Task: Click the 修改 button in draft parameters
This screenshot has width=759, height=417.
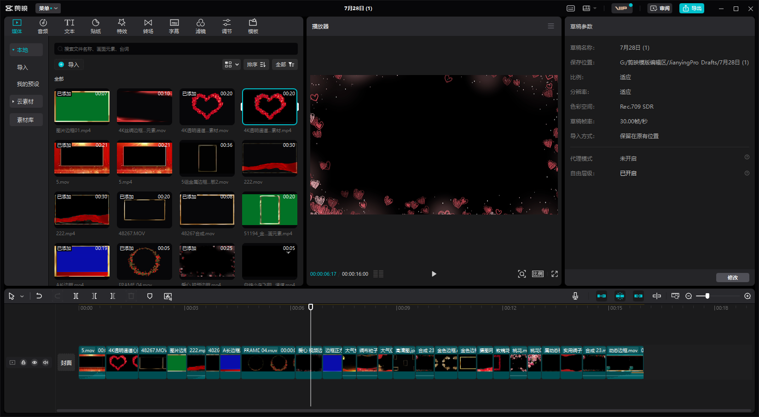Action: [x=732, y=278]
